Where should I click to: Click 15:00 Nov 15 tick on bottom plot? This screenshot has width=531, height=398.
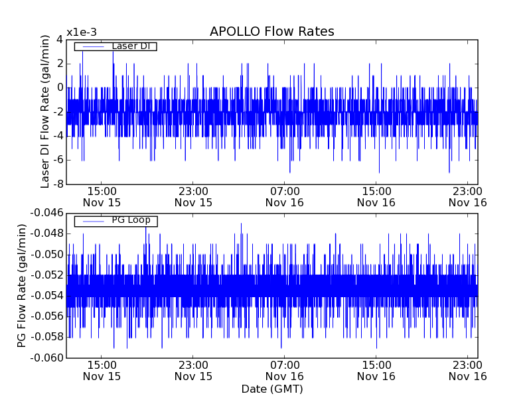102,370
